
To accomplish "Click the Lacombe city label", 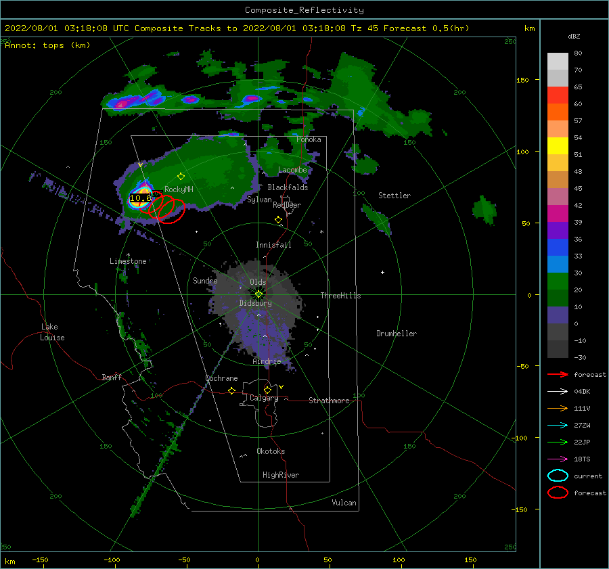I will 292,170.
